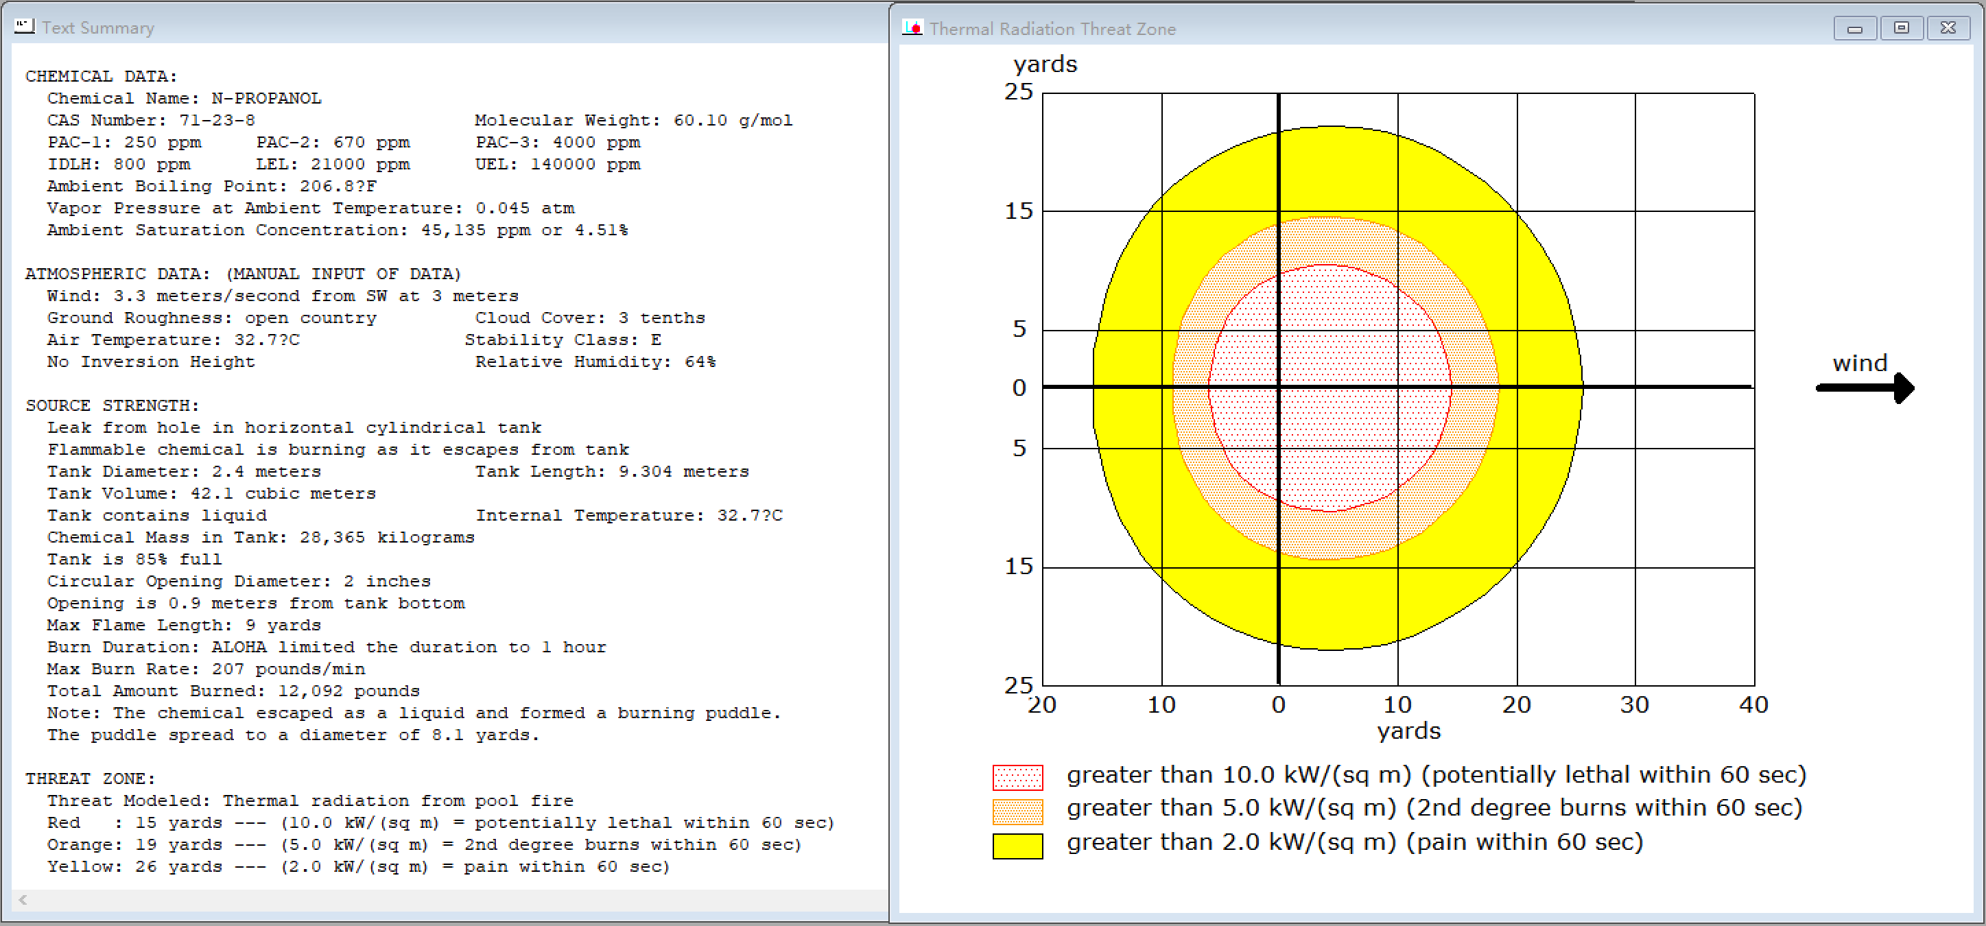
Task: Click the Text Summary title bar
Action: 462,27
